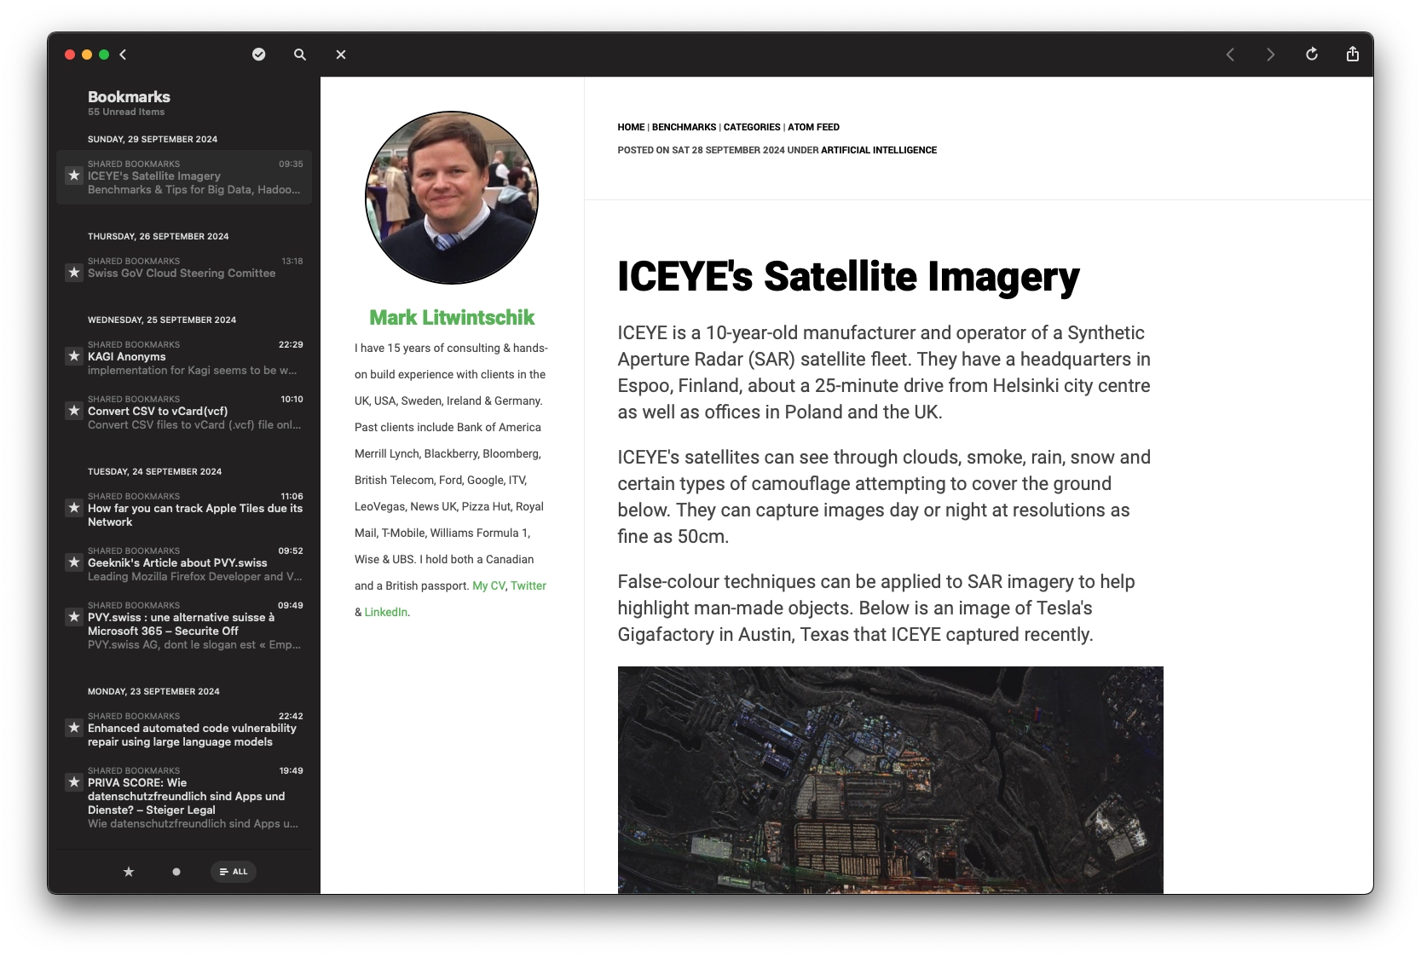Viewport: 1421px width, 957px height.
Task: Toggle star on Swiss GoV Cloud Steering item
Action: coord(74,273)
